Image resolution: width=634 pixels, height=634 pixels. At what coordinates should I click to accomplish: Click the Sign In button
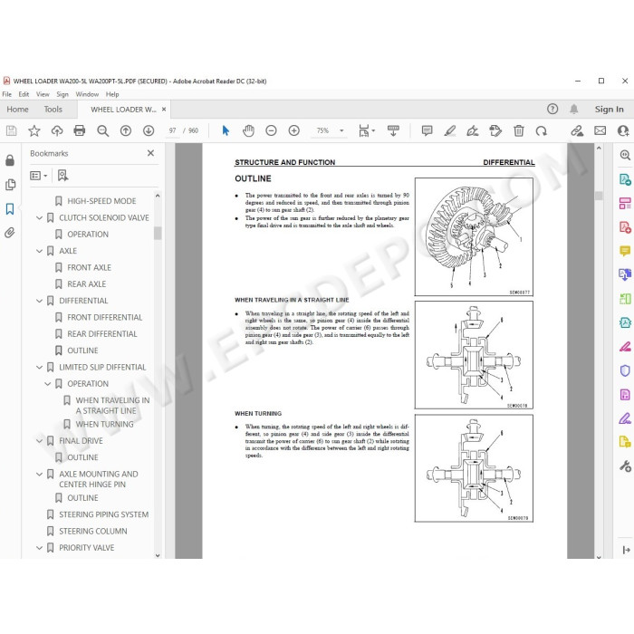click(x=609, y=110)
